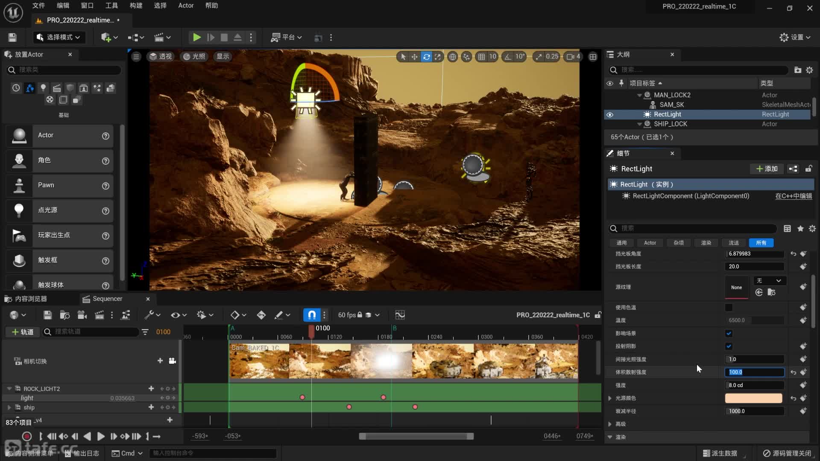Switch viewport 透视 perspective mode
The image size is (820, 461).
pyautogui.click(x=161, y=57)
